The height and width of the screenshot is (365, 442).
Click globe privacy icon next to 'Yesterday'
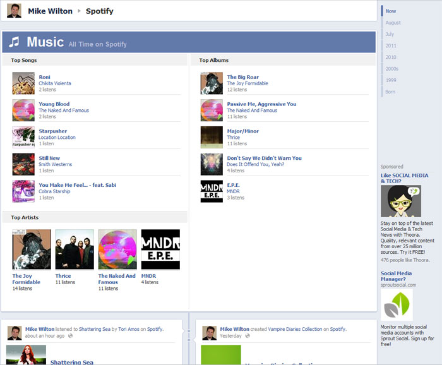(248, 336)
